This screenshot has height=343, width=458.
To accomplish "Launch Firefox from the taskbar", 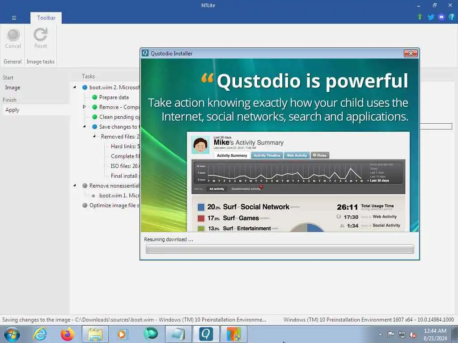I will pos(67,334).
